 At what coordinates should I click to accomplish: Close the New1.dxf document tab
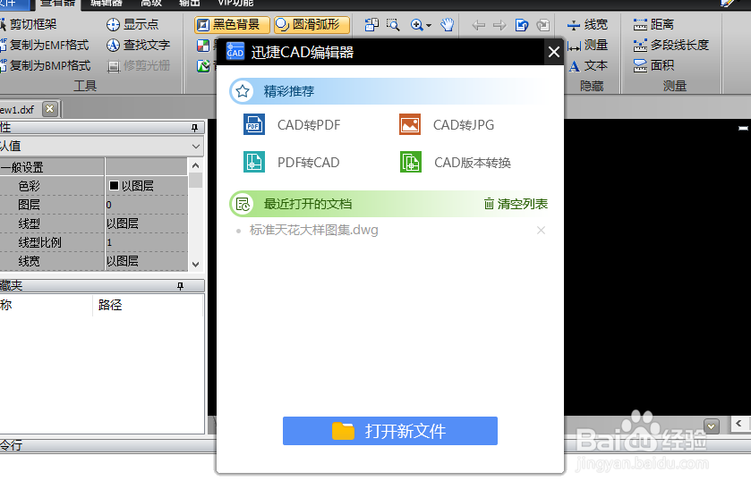point(49,109)
